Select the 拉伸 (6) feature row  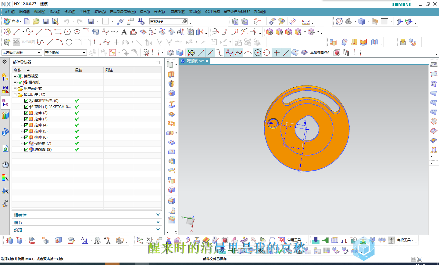click(41, 137)
